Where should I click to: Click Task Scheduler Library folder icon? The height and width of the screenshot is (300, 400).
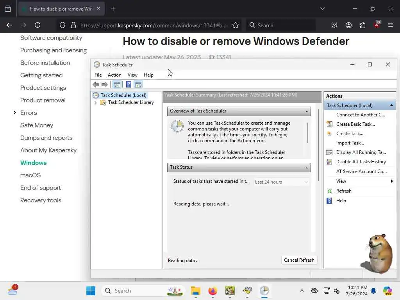[x=103, y=102]
